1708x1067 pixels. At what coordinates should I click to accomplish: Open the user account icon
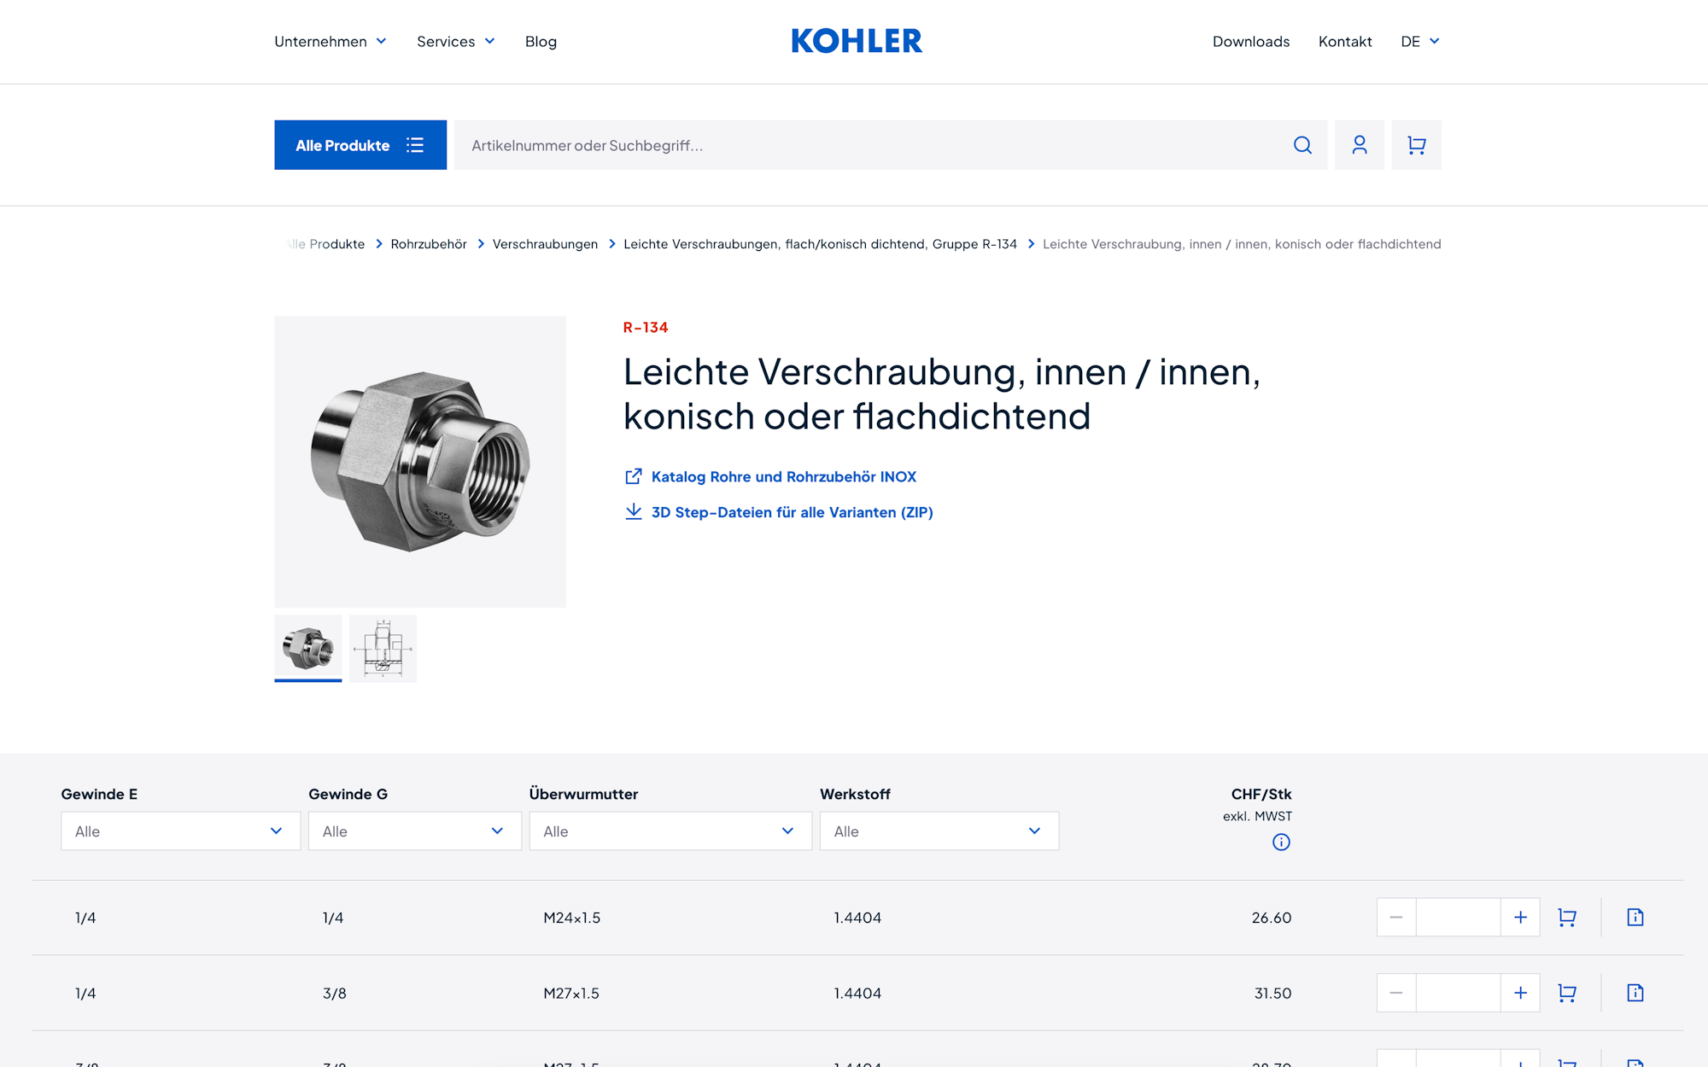pyautogui.click(x=1360, y=145)
